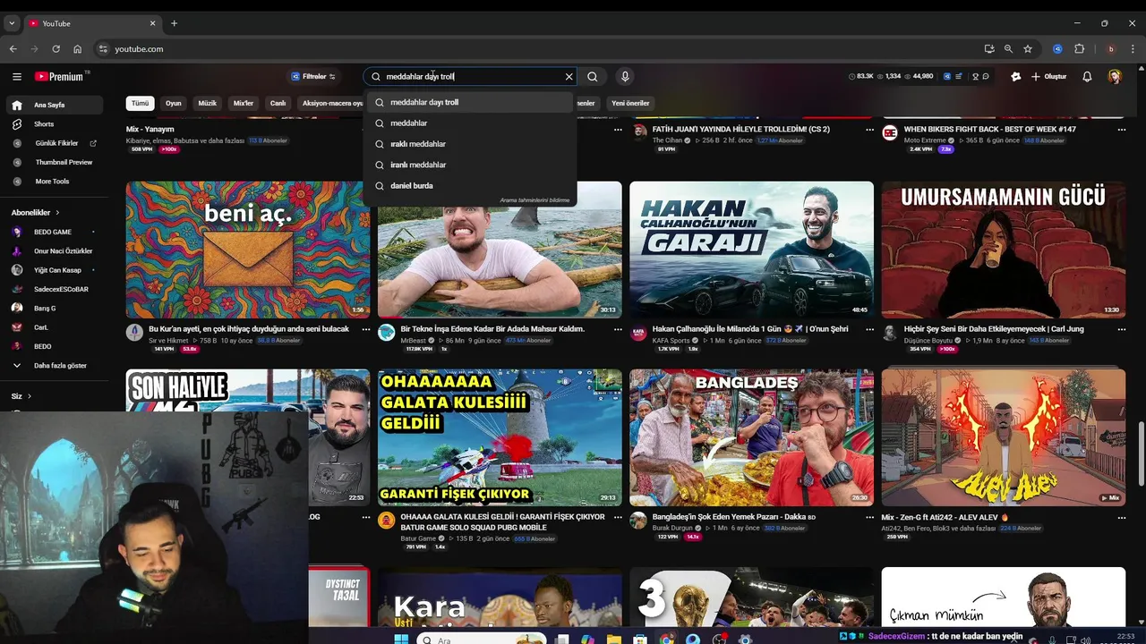Bookmark this page with the star icon
The image size is (1146, 644).
coord(1028,49)
